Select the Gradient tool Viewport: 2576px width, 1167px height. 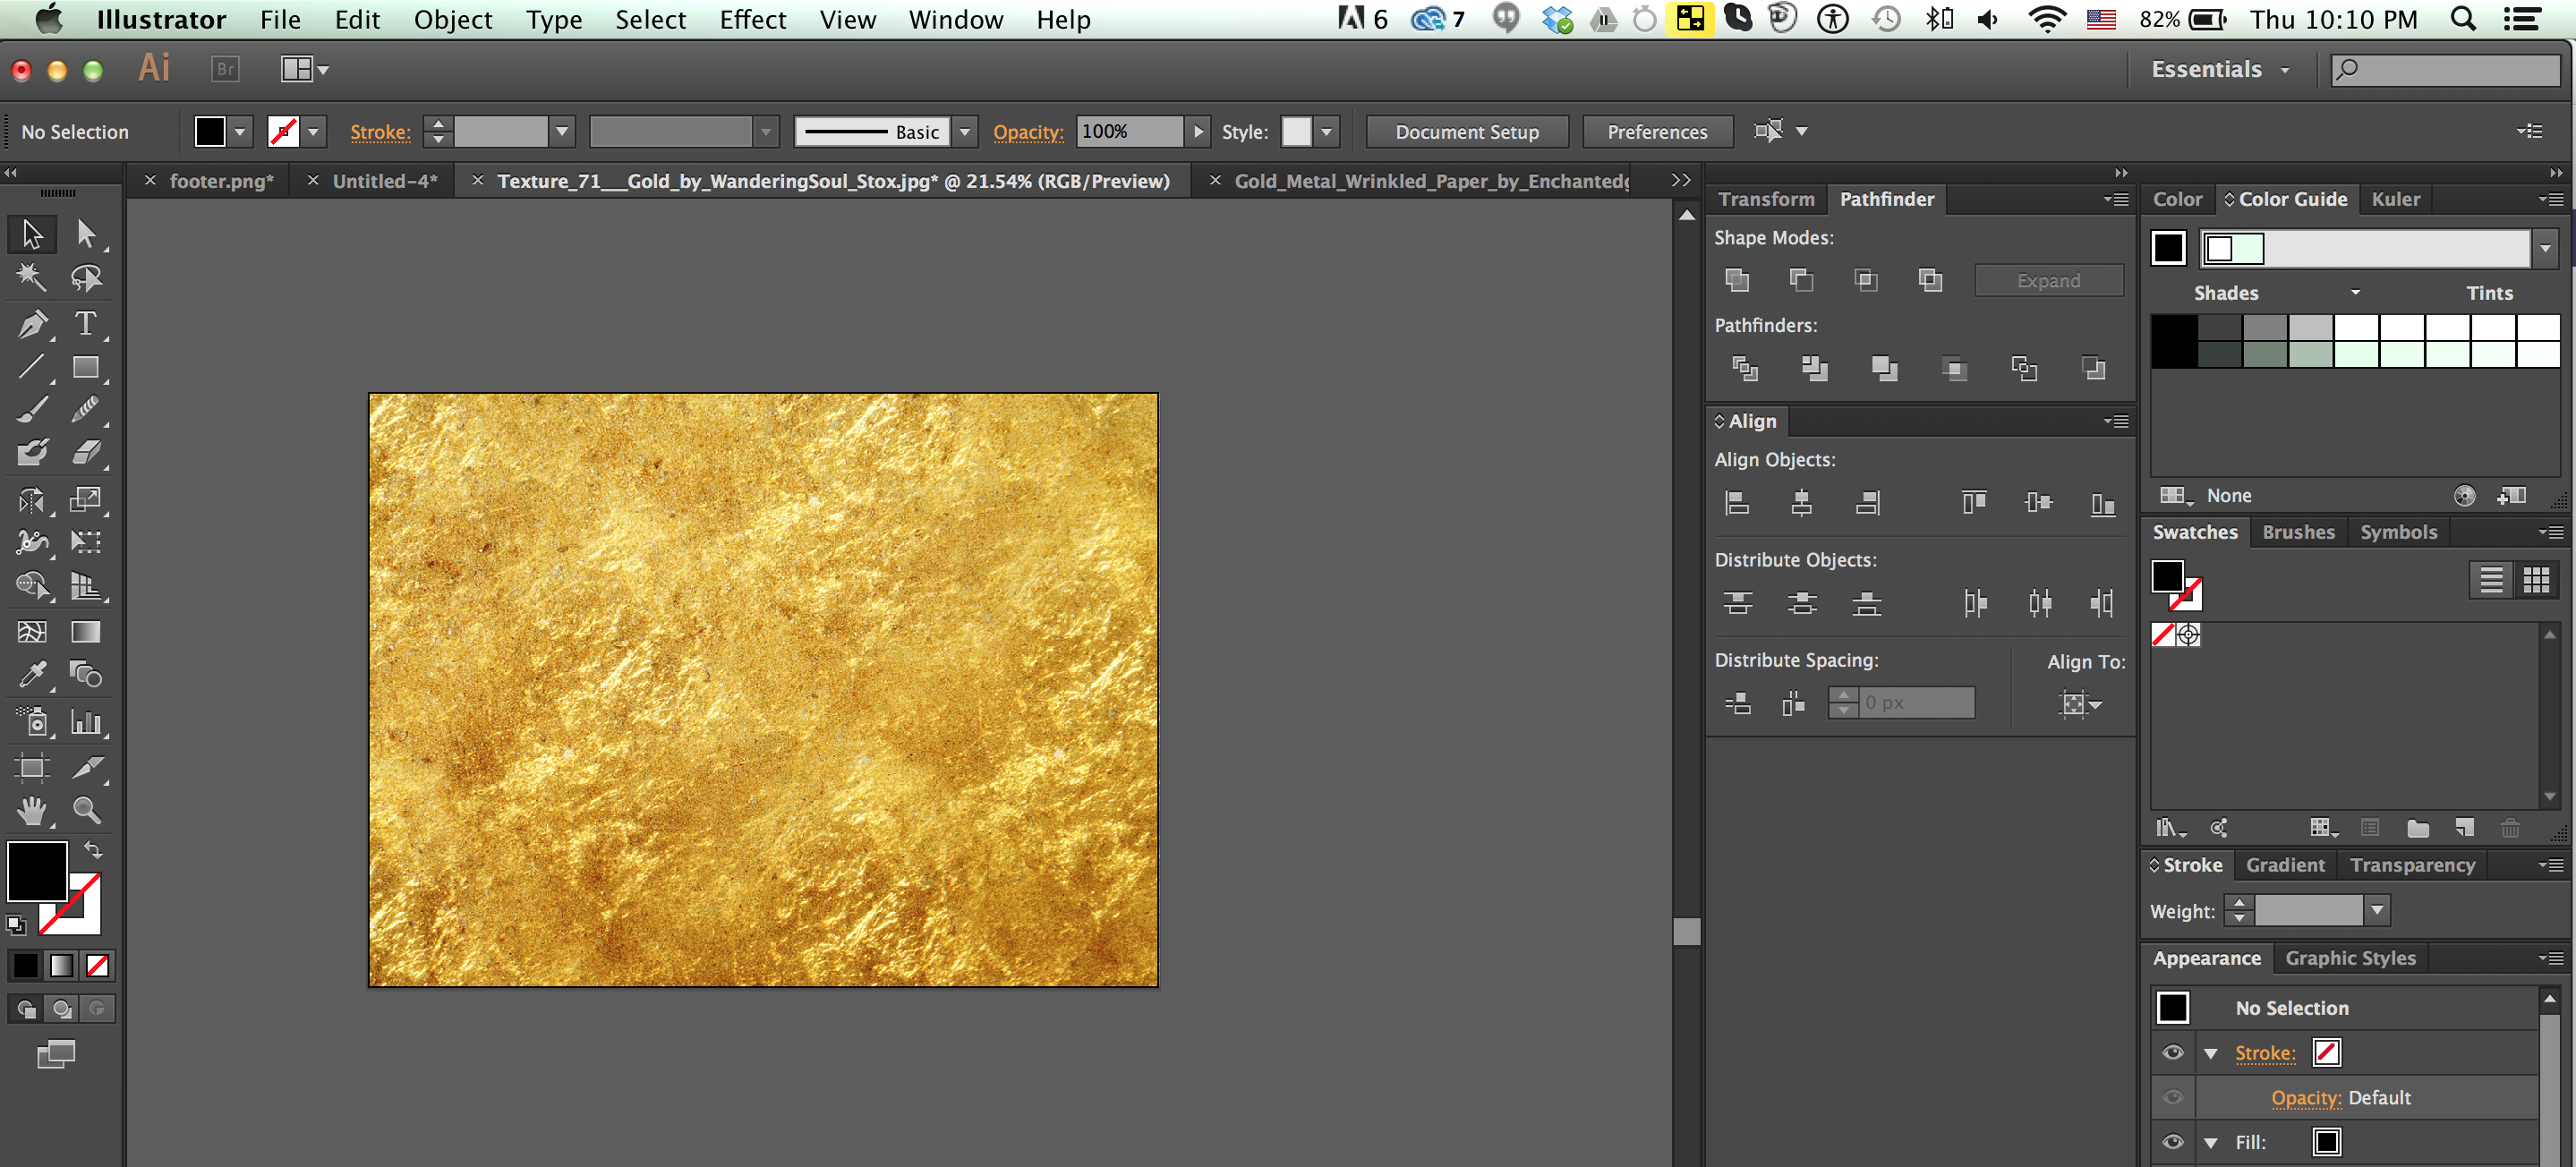(86, 632)
